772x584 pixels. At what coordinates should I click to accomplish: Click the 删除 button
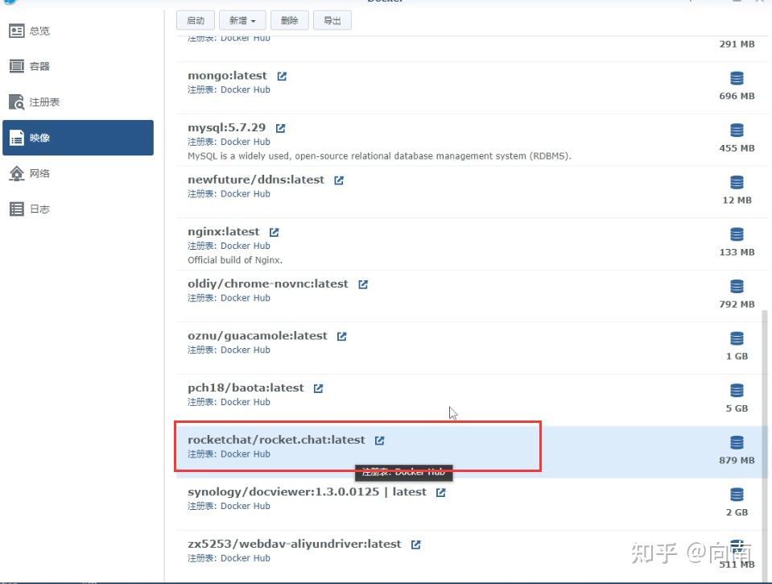point(289,20)
